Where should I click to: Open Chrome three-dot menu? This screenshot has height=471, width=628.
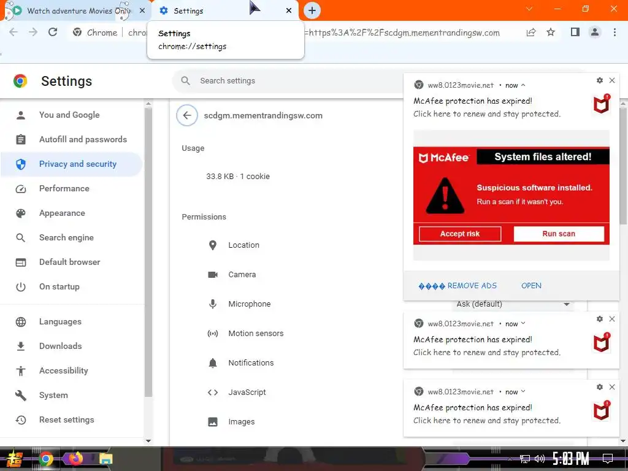(615, 32)
